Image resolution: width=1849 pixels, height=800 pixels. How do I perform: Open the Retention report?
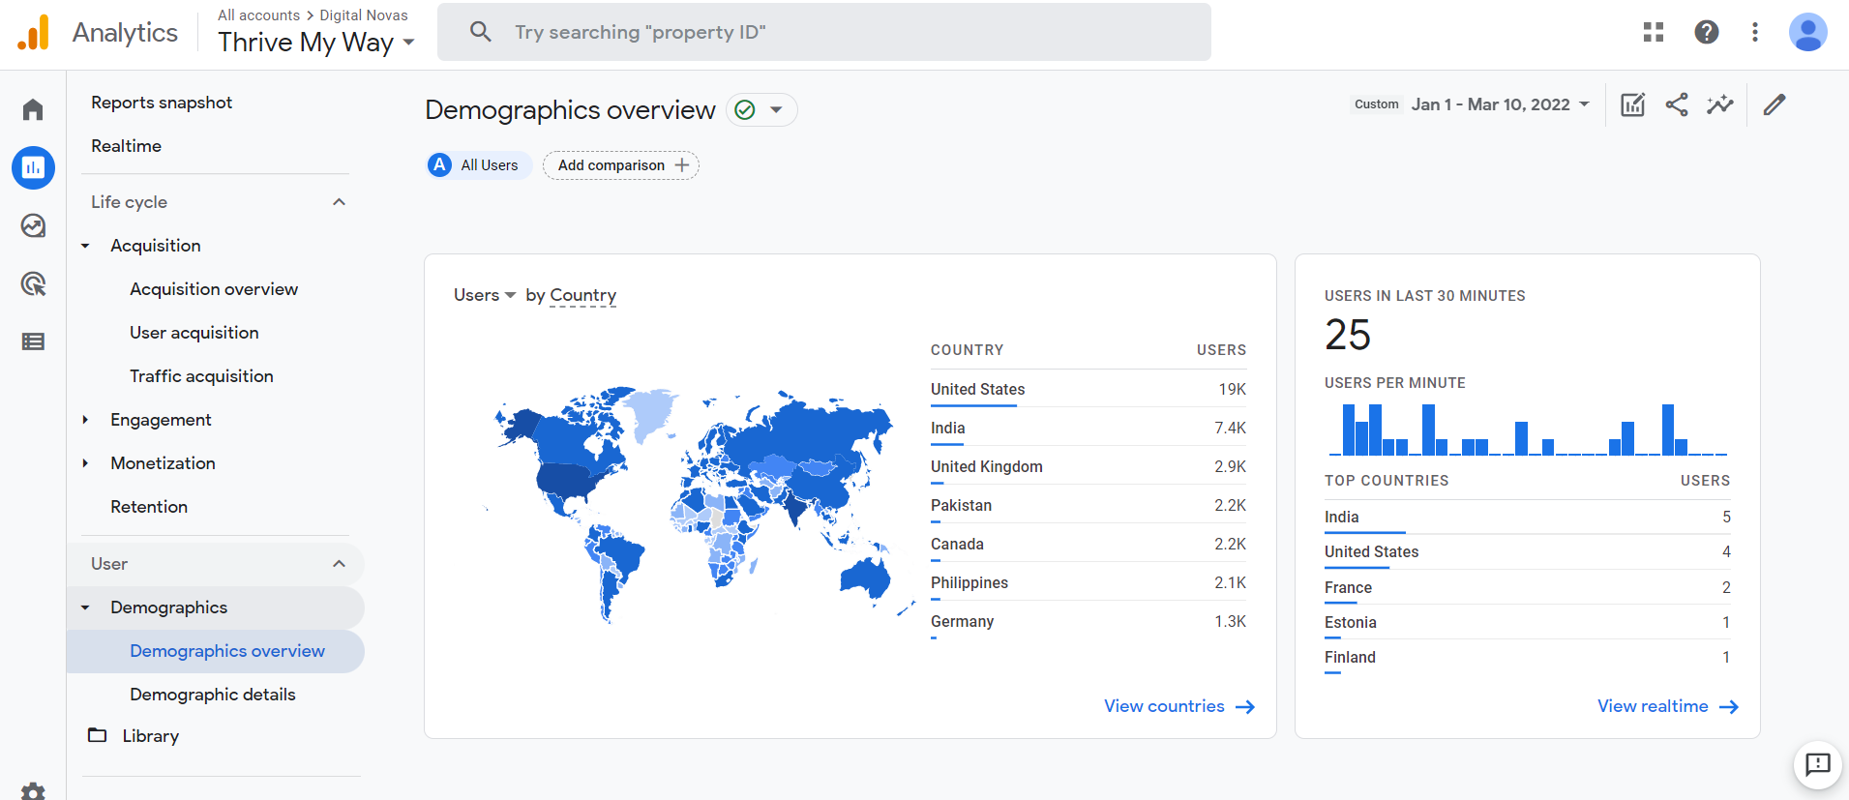point(149,507)
